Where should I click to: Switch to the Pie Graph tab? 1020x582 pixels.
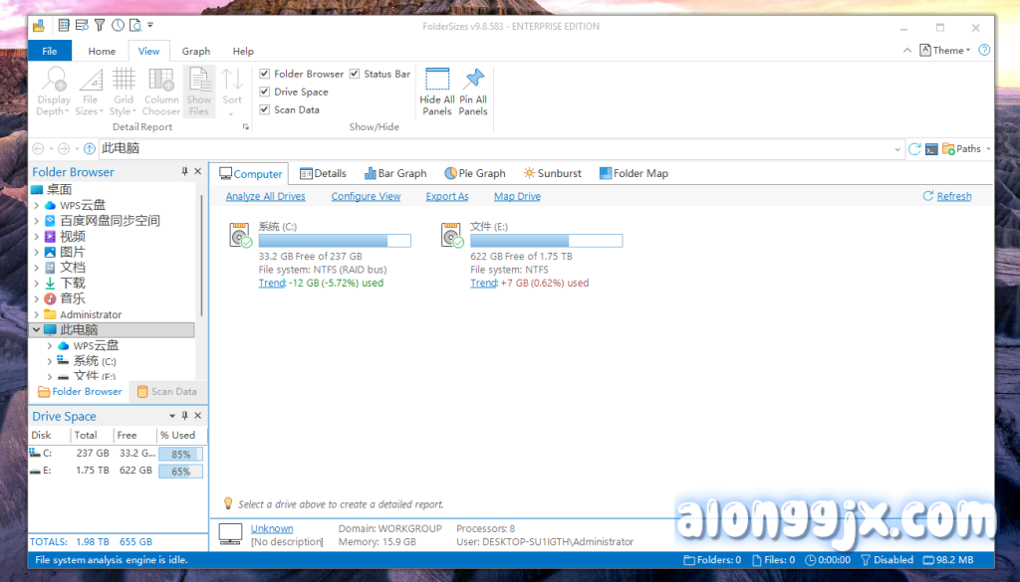[475, 173]
